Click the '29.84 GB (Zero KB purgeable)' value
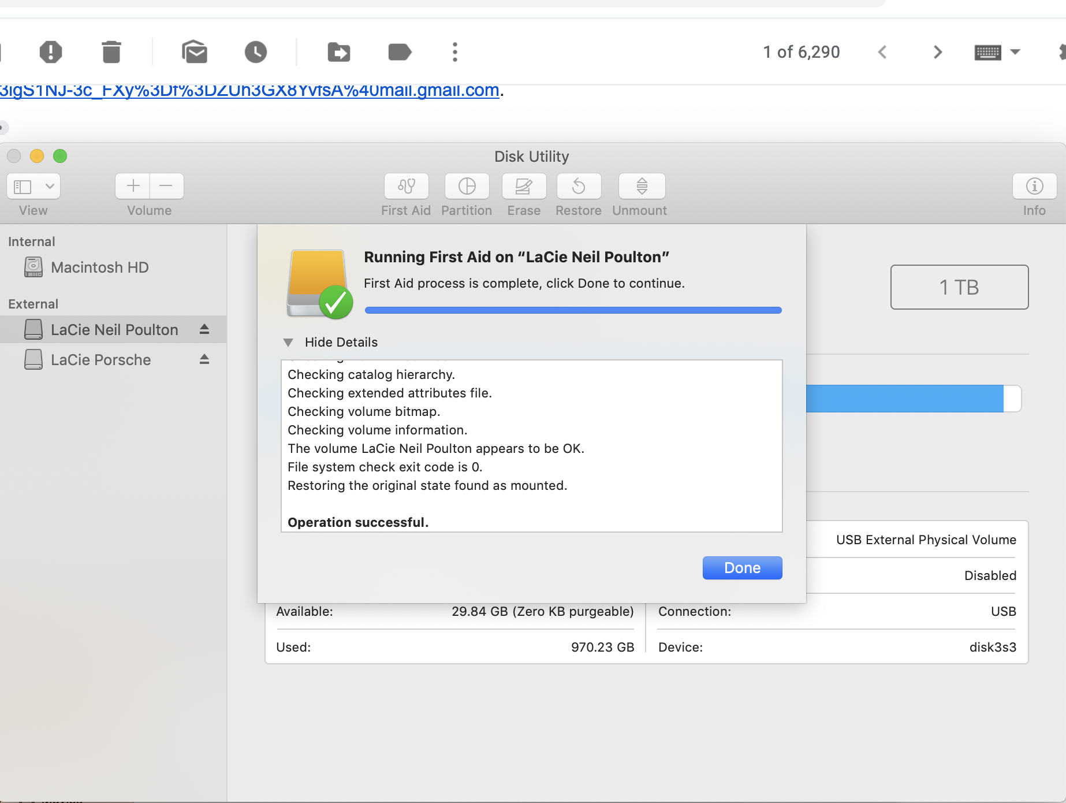The image size is (1066, 803). [543, 611]
